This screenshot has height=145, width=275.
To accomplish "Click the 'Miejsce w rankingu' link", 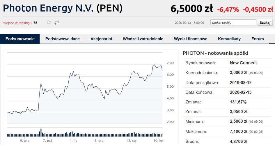I will pos(17,23).
